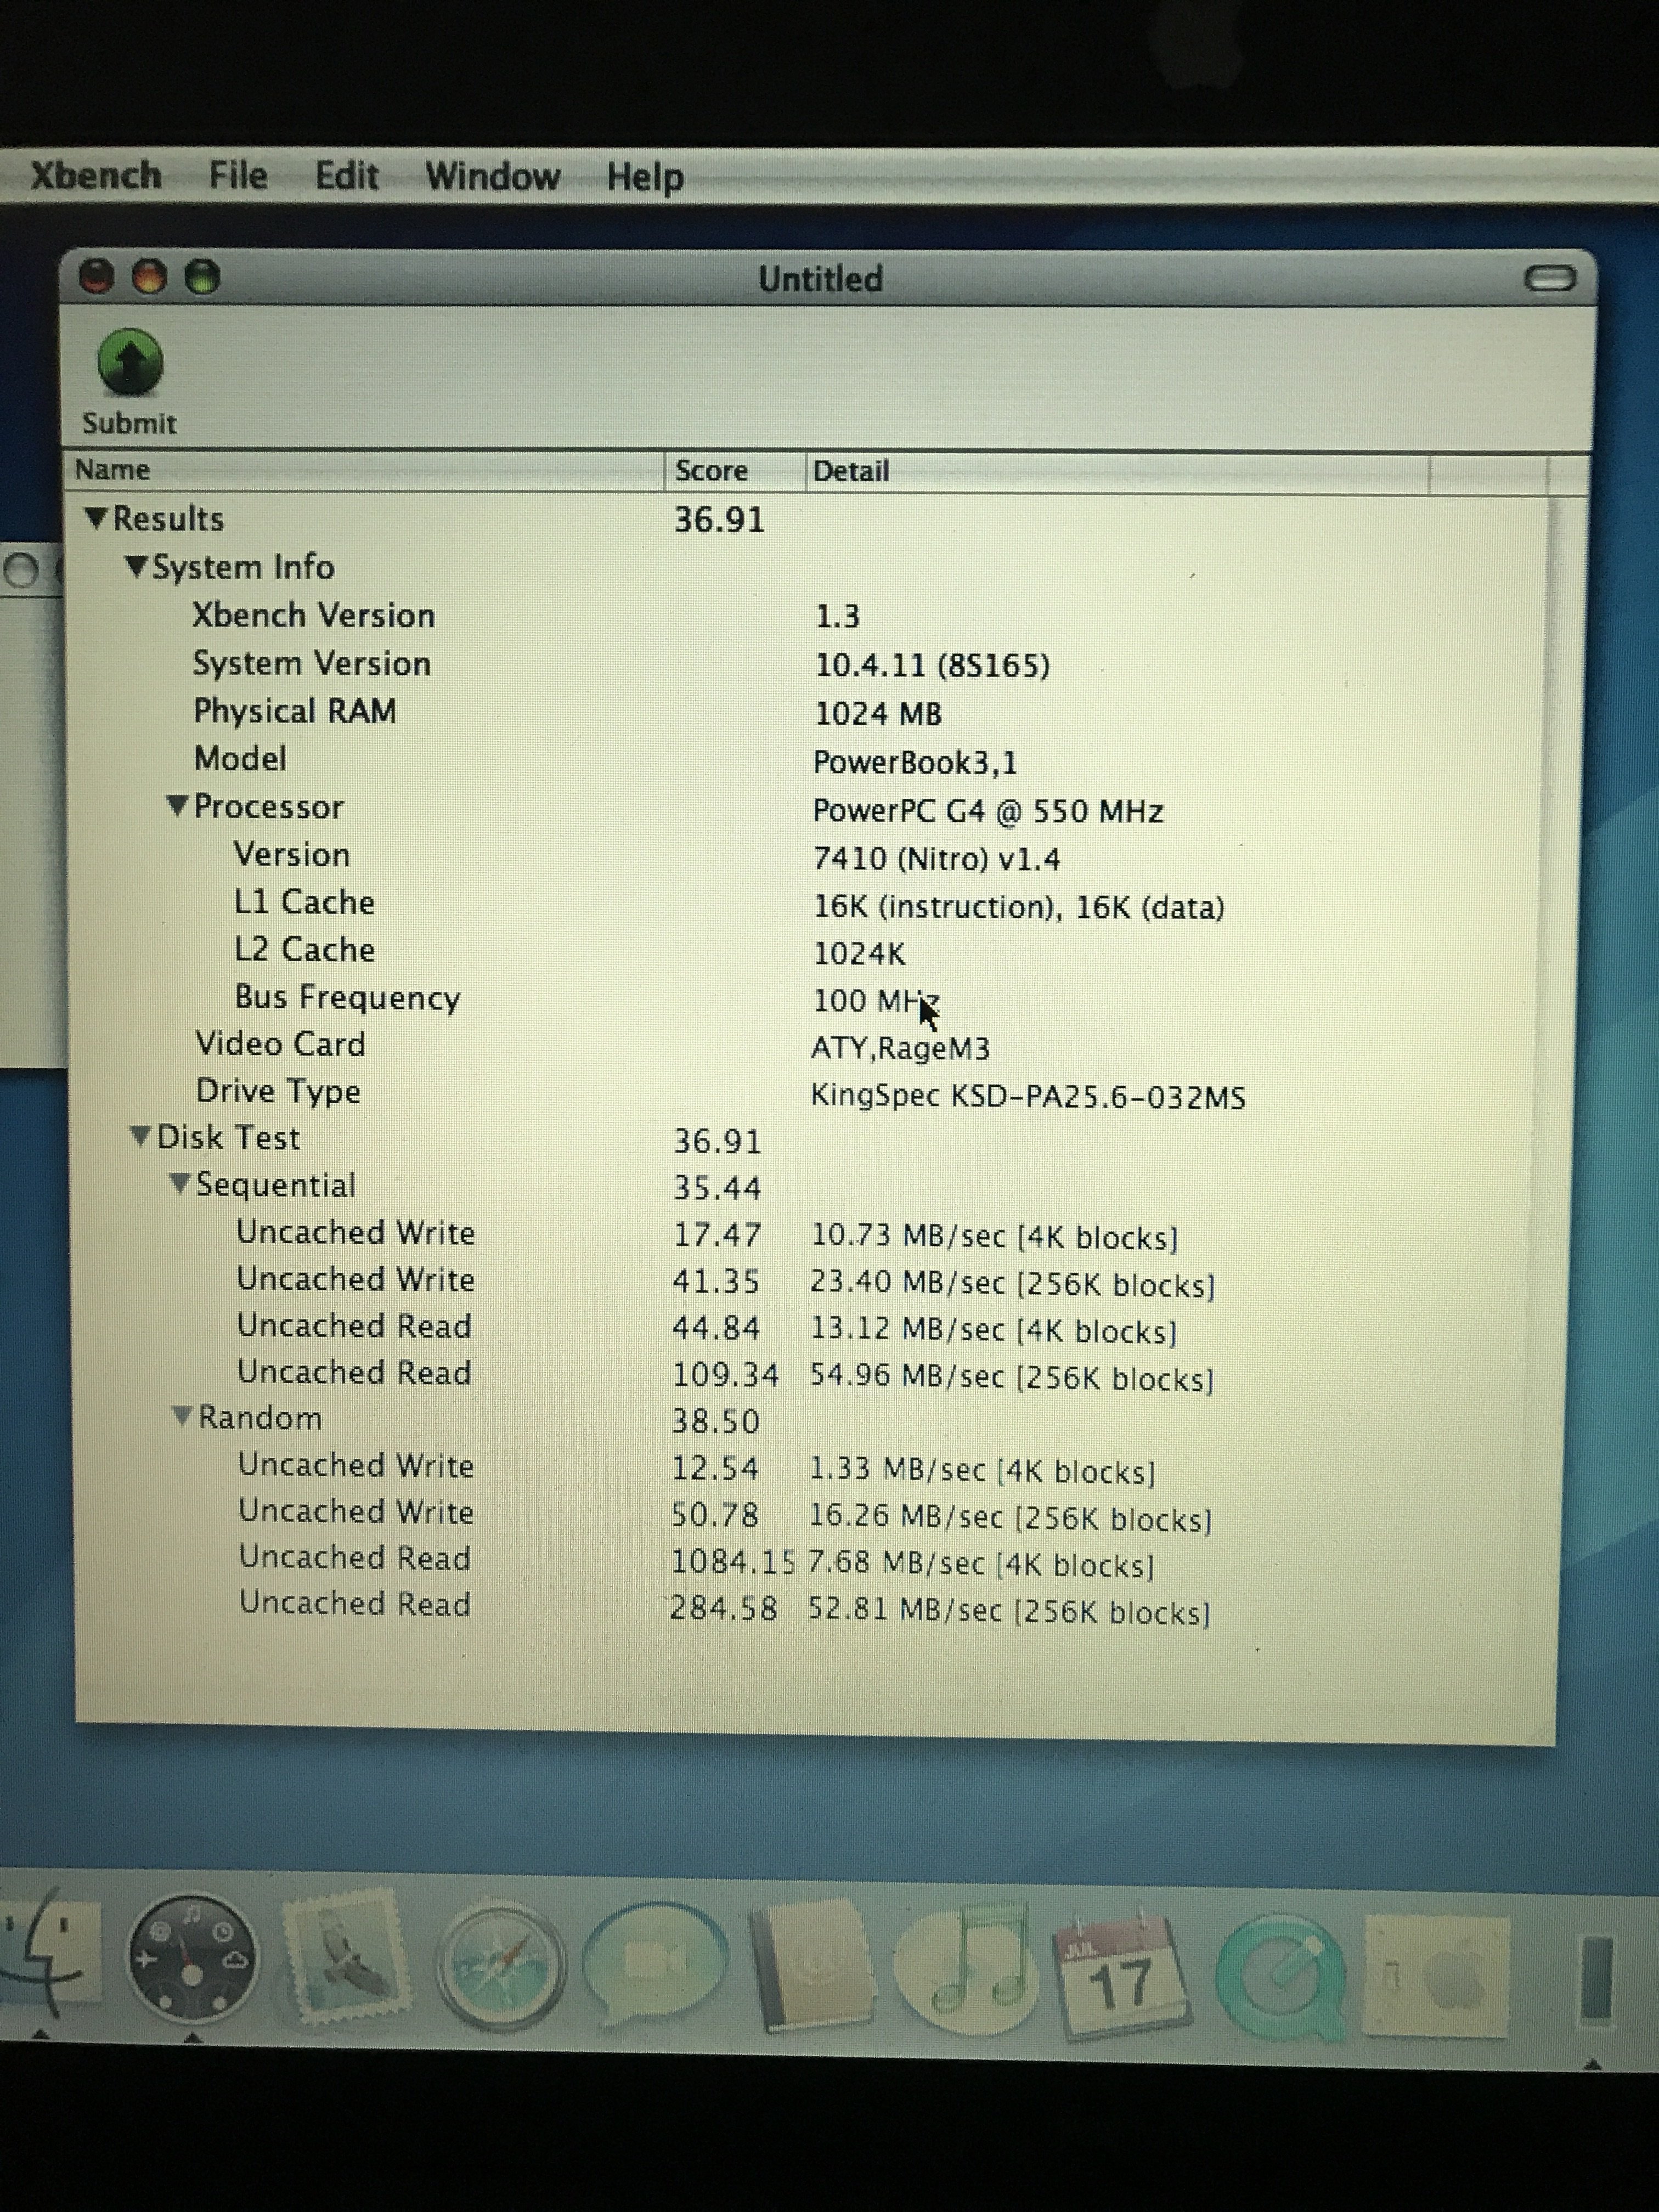Viewport: 1659px width, 2212px height.
Task: Click the Score column header
Action: (x=735, y=471)
